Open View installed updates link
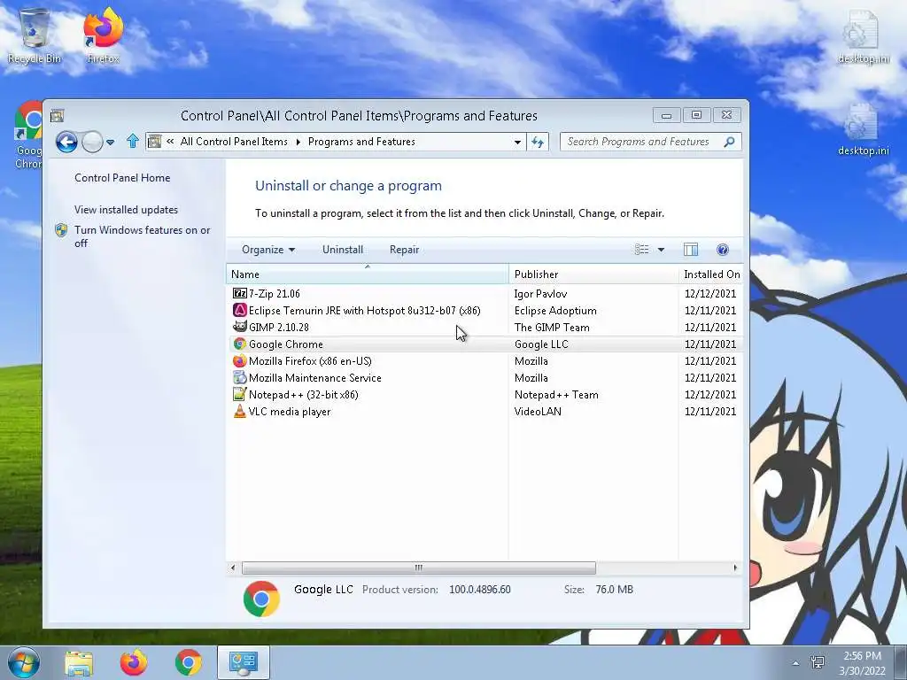This screenshot has height=680, width=907. [126, 209]
